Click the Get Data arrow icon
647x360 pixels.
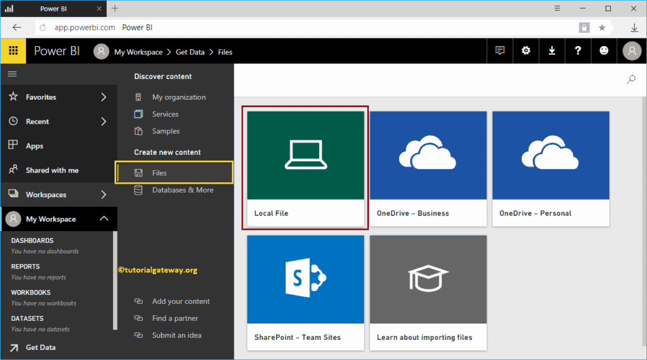[14, 347]
